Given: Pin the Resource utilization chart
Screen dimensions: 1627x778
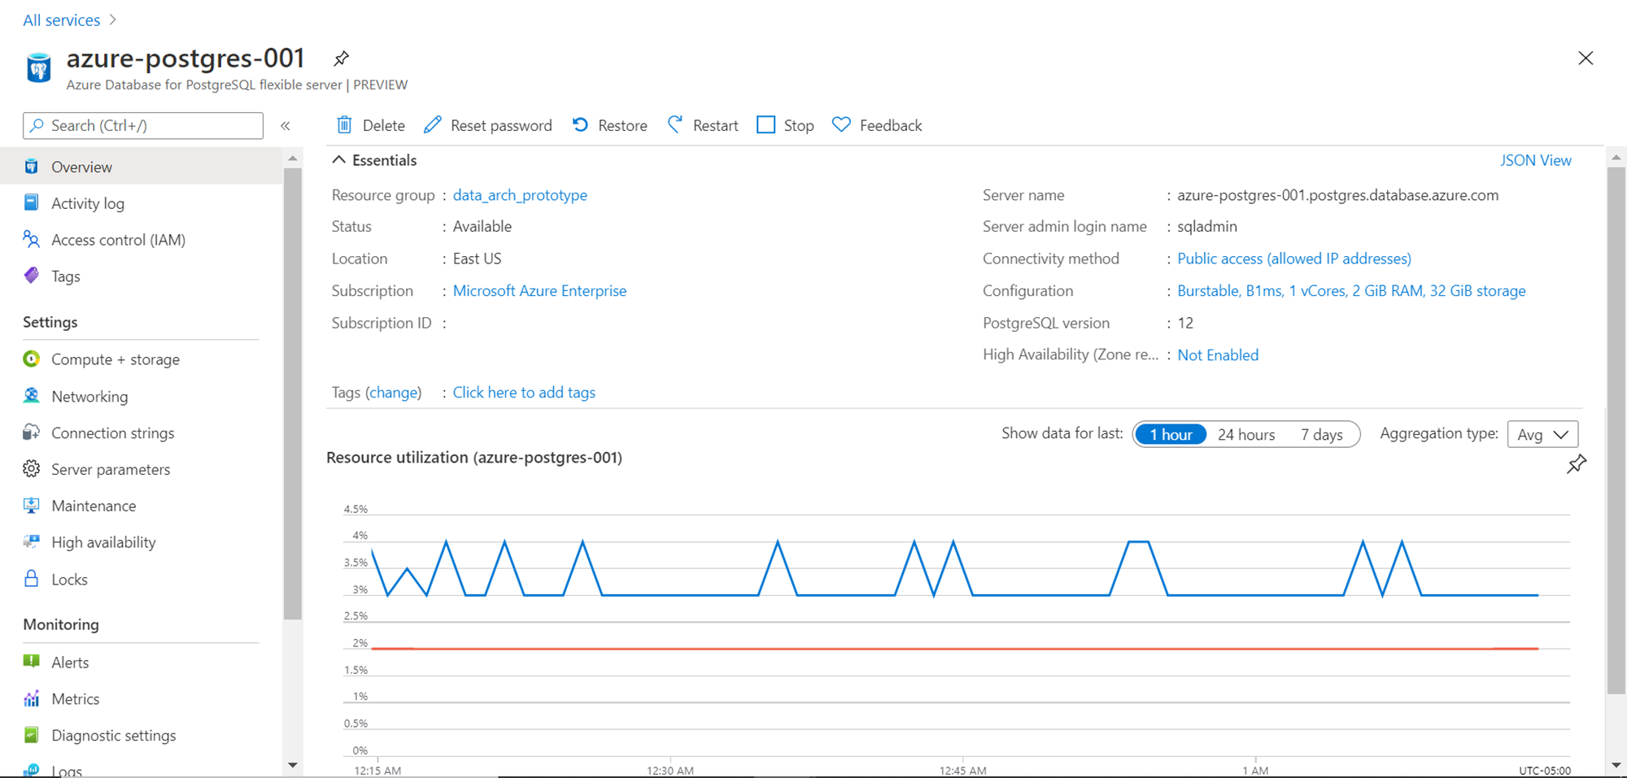Looking at the screenshot, I should coord(1577,463).
